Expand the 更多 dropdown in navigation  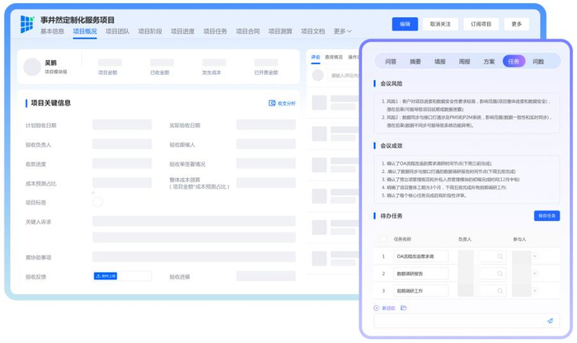point(342,31)
